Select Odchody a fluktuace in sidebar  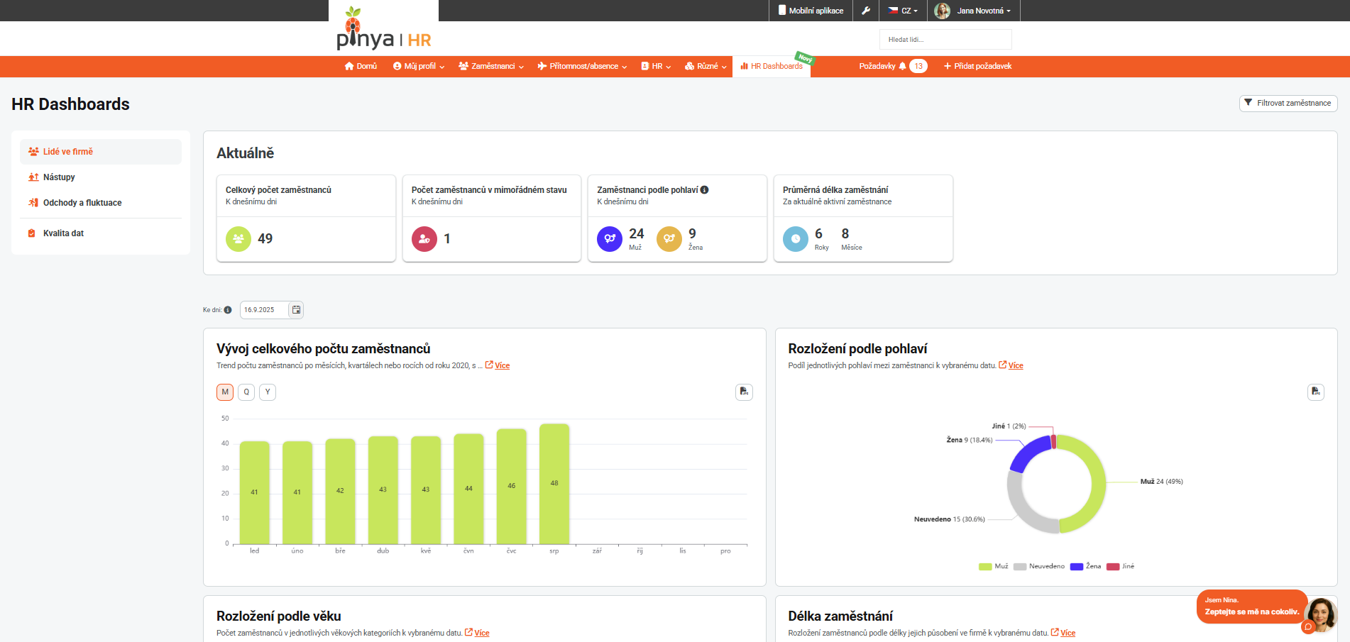click(x=101, y=203)
